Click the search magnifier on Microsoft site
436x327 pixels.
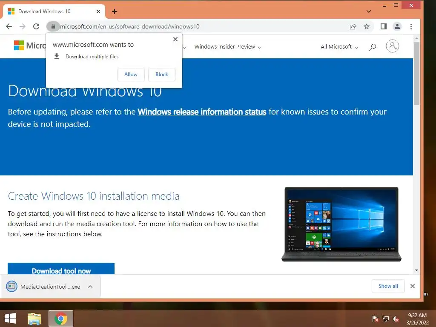373,47
